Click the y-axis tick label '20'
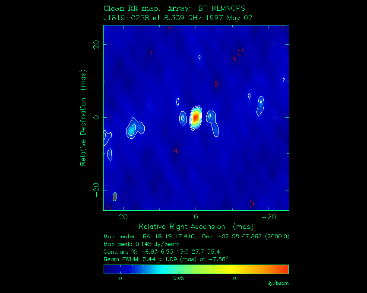Viewport: 367px width, 293px height. point(96,44)
